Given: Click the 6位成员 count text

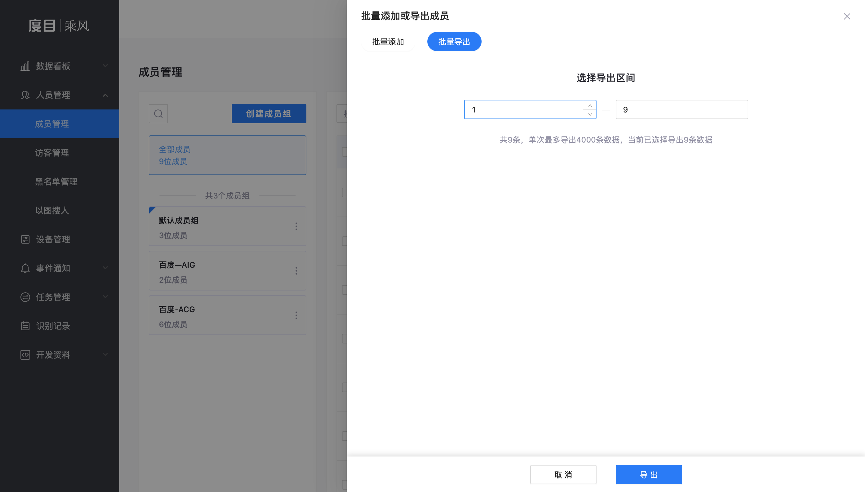Looking at the screenshot, I should tap(173, 324).
